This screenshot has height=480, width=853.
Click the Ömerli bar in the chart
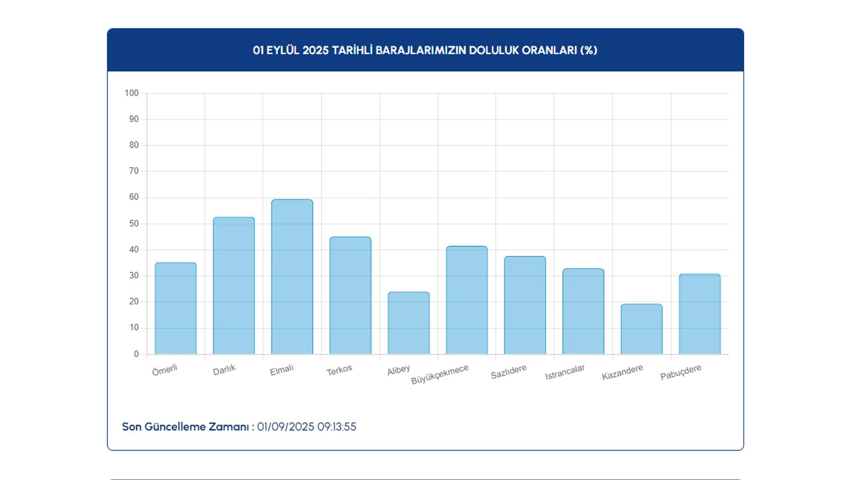tap(175, 308)
